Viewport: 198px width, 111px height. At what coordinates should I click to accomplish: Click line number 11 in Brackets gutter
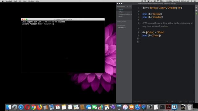click(138, 42)
